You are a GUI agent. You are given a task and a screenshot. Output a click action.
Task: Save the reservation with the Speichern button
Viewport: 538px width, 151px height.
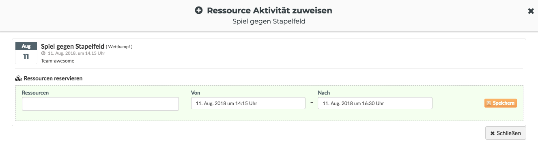(x=501, y=103)
